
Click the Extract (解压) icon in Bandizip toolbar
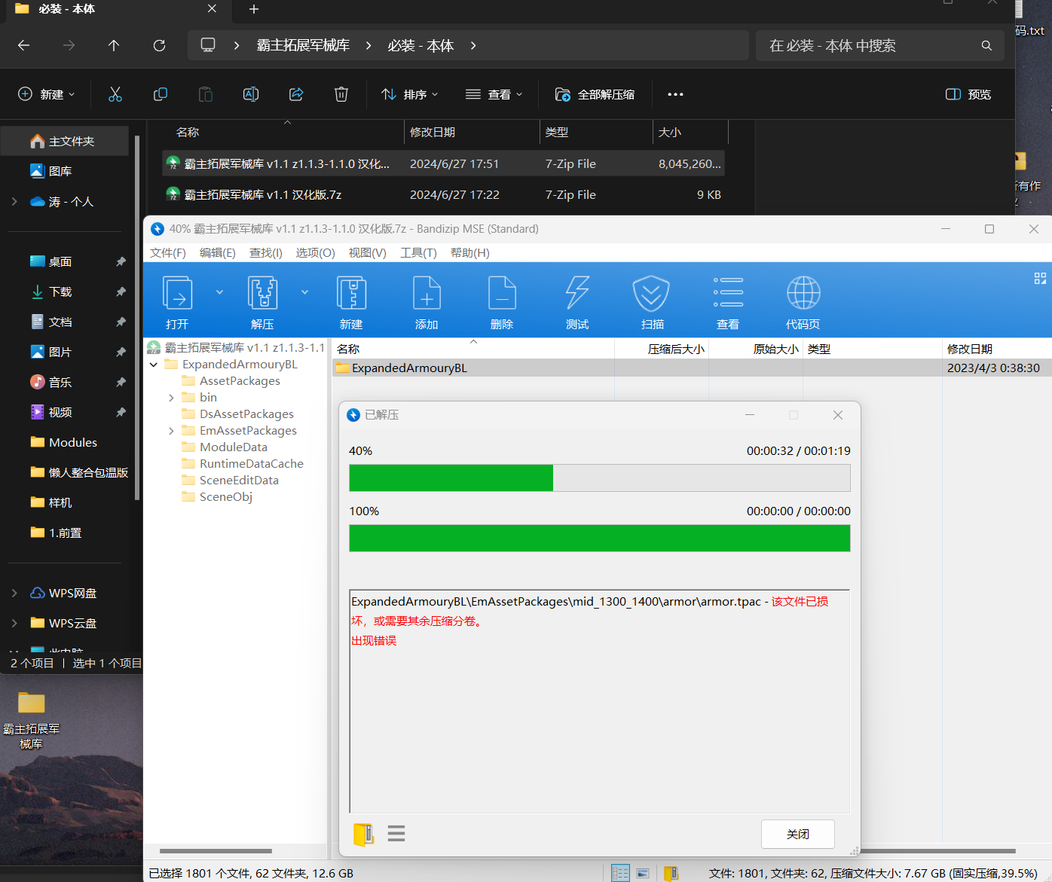(262, 294)
